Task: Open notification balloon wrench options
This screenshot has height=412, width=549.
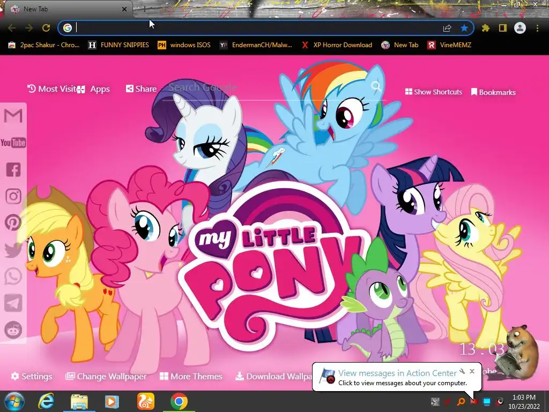Action: [462, 371]
